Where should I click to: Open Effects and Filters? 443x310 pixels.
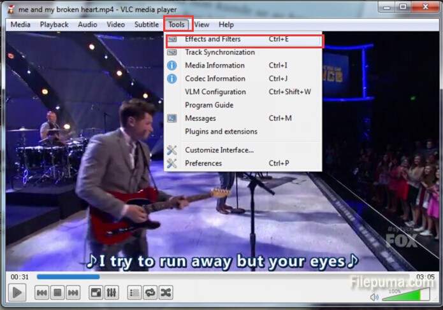click(x=213, y=39)
